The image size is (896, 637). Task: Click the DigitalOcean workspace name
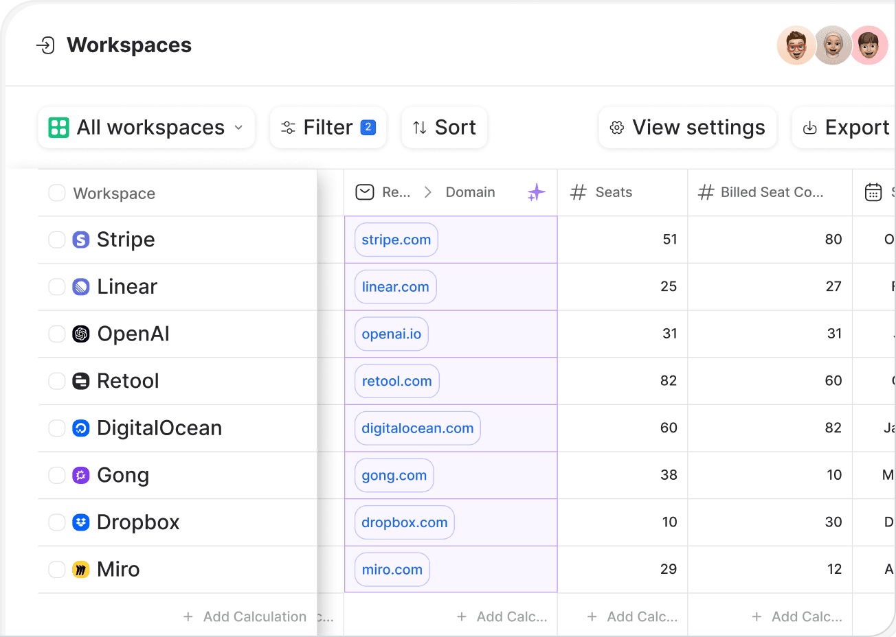tap(159, 428)
